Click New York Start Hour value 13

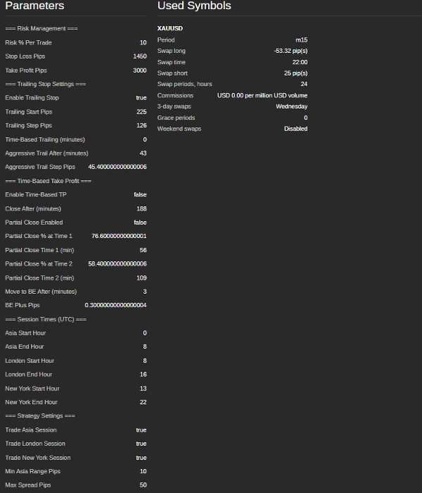click(x=143, y=389)
